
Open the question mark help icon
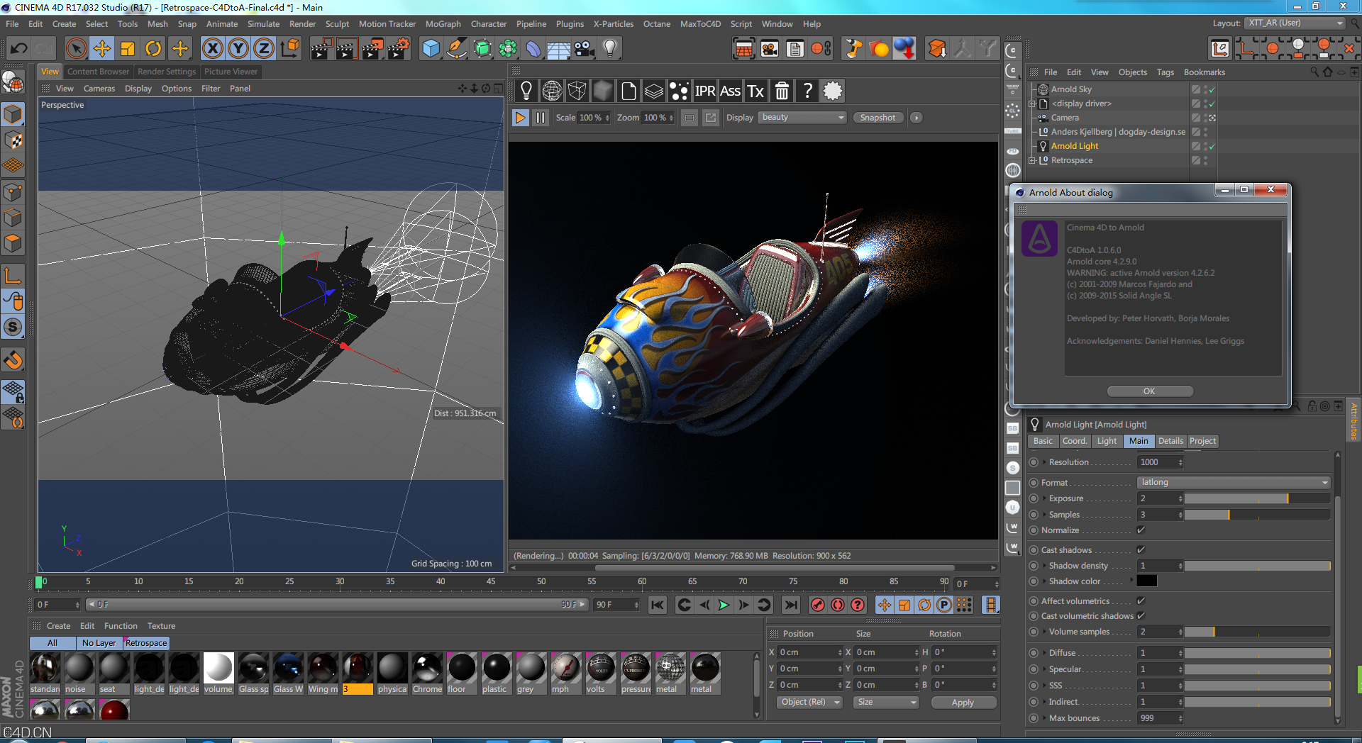807,91
